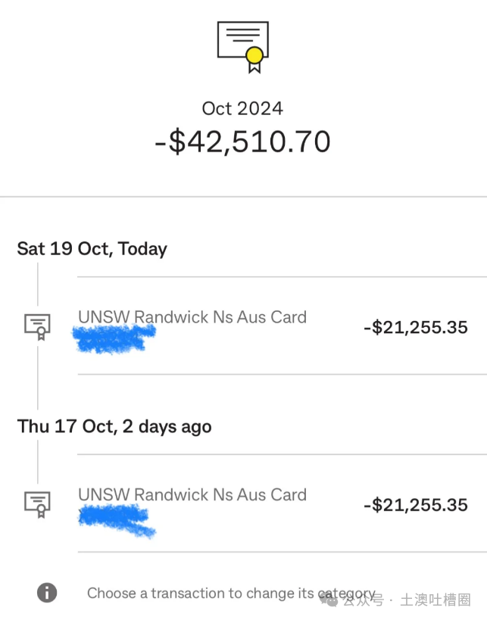The image size is (487, 620).
Task: Tap the info icon at the bottom
Action: click(x=47, y=593)
